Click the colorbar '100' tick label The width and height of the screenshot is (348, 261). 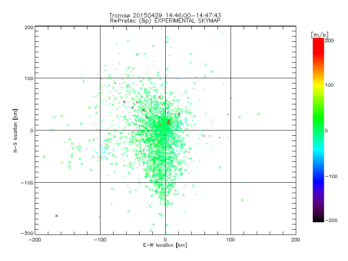click(330, 85)
